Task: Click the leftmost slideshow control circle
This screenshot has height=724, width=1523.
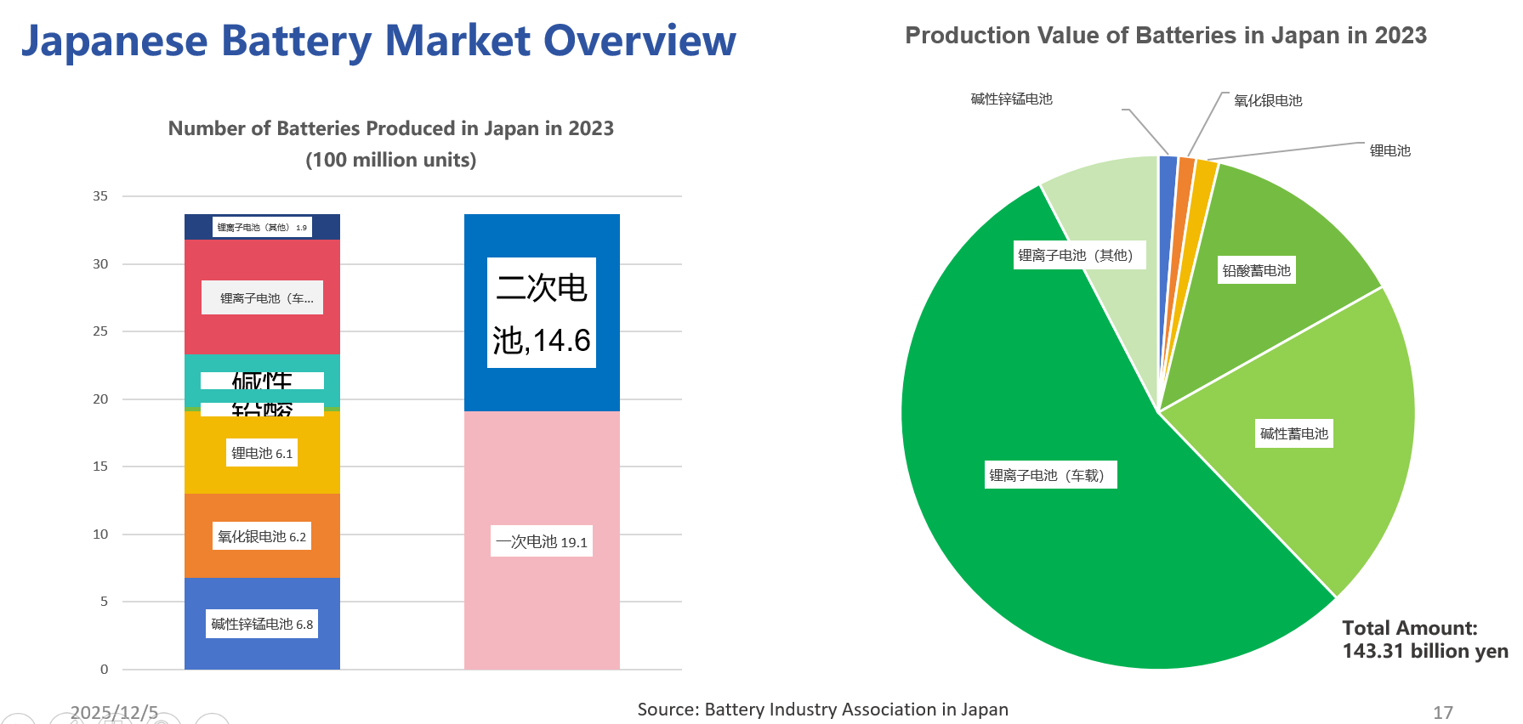Action: click(17, 720)
